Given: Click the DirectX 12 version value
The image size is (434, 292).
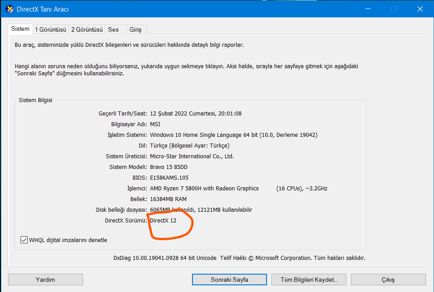Looking at the screenshot, I should click(x=163, y=221).
